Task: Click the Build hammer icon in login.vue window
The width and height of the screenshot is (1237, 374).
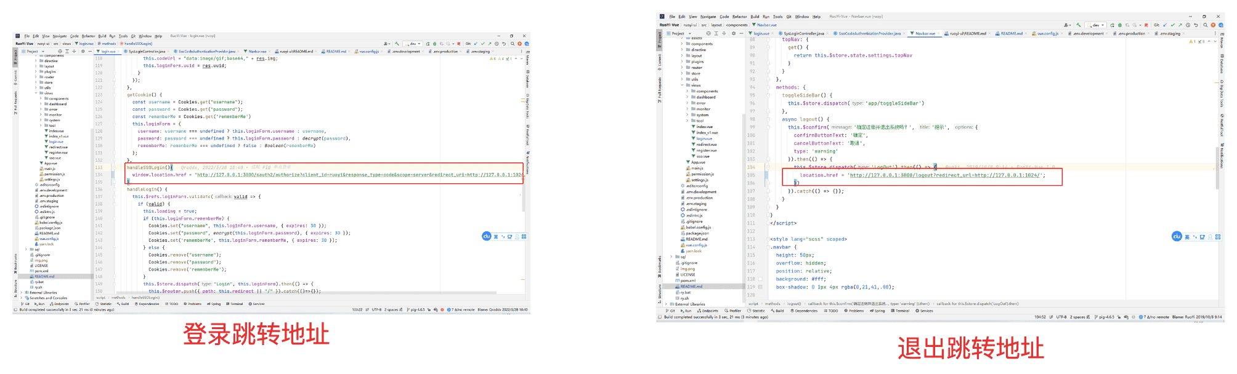Action: (398, 44)
